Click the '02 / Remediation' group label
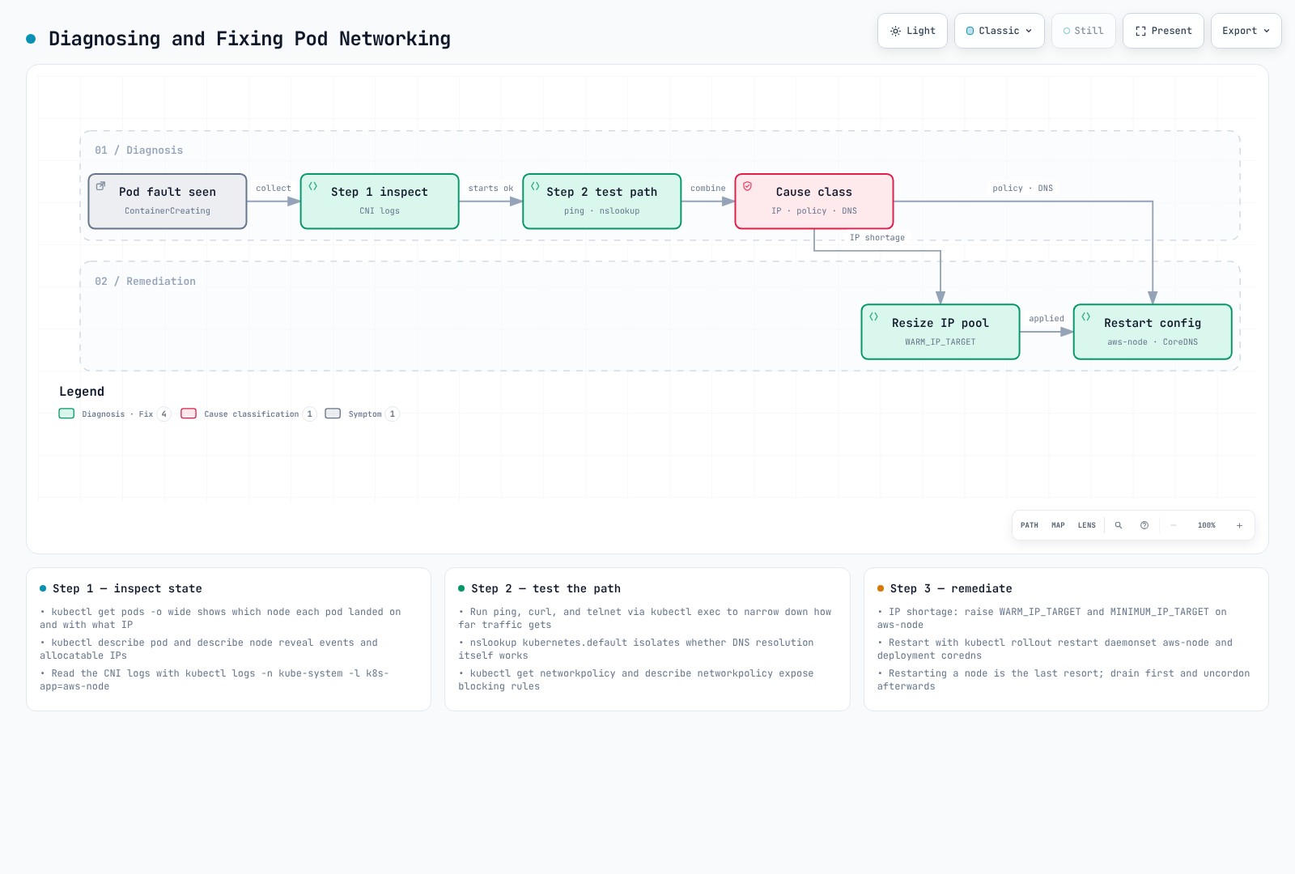1295x874 pixels. (x=146, y=281)
